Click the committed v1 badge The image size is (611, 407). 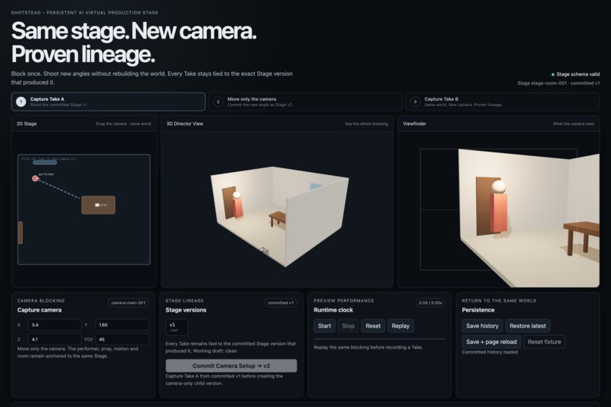coord(280,302)
